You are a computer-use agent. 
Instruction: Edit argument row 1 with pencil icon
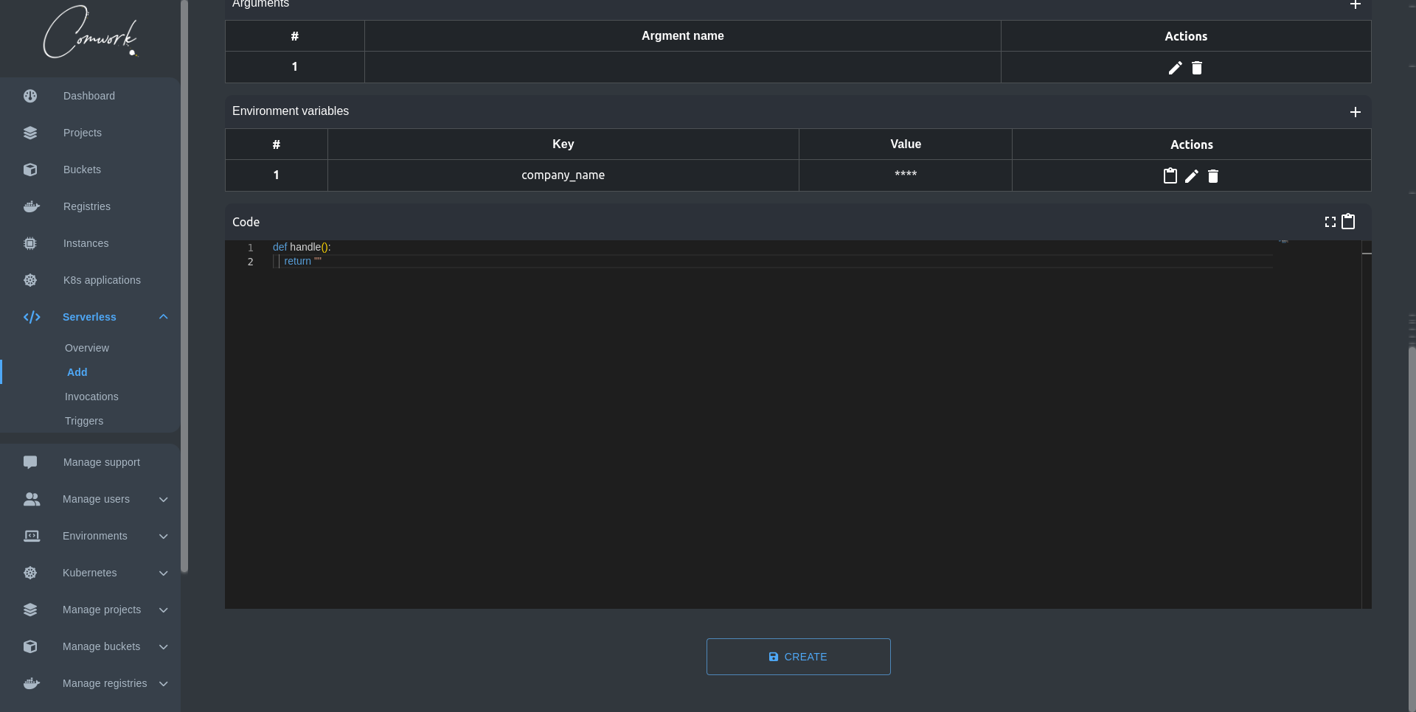tap(1176, 68)
